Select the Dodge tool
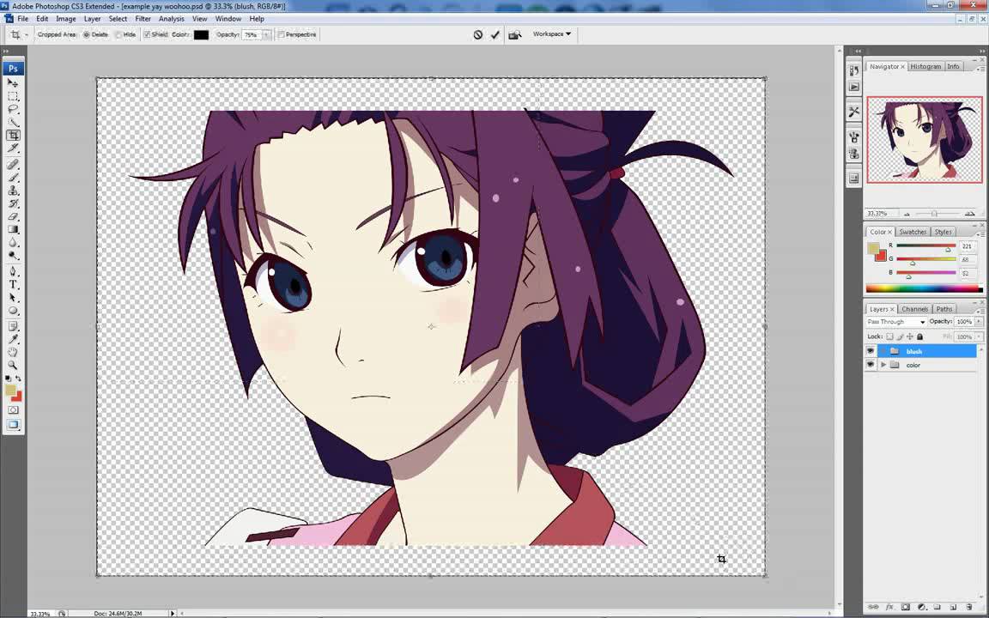This screenshot has height=618, width=989. click(x=13, y=256)
